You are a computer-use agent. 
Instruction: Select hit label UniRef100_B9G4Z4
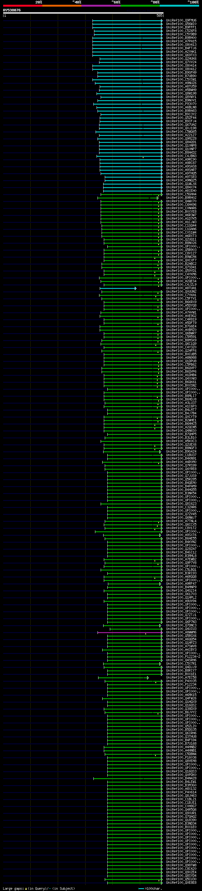coord(181,451)
